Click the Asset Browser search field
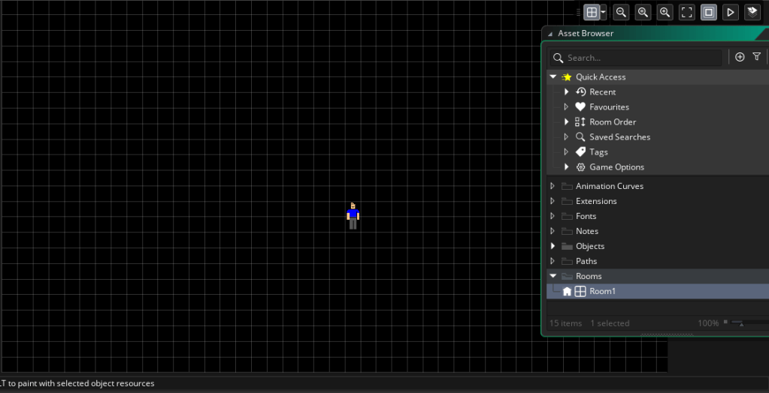Viewport: 769px width, 393px height. point(639,58)
